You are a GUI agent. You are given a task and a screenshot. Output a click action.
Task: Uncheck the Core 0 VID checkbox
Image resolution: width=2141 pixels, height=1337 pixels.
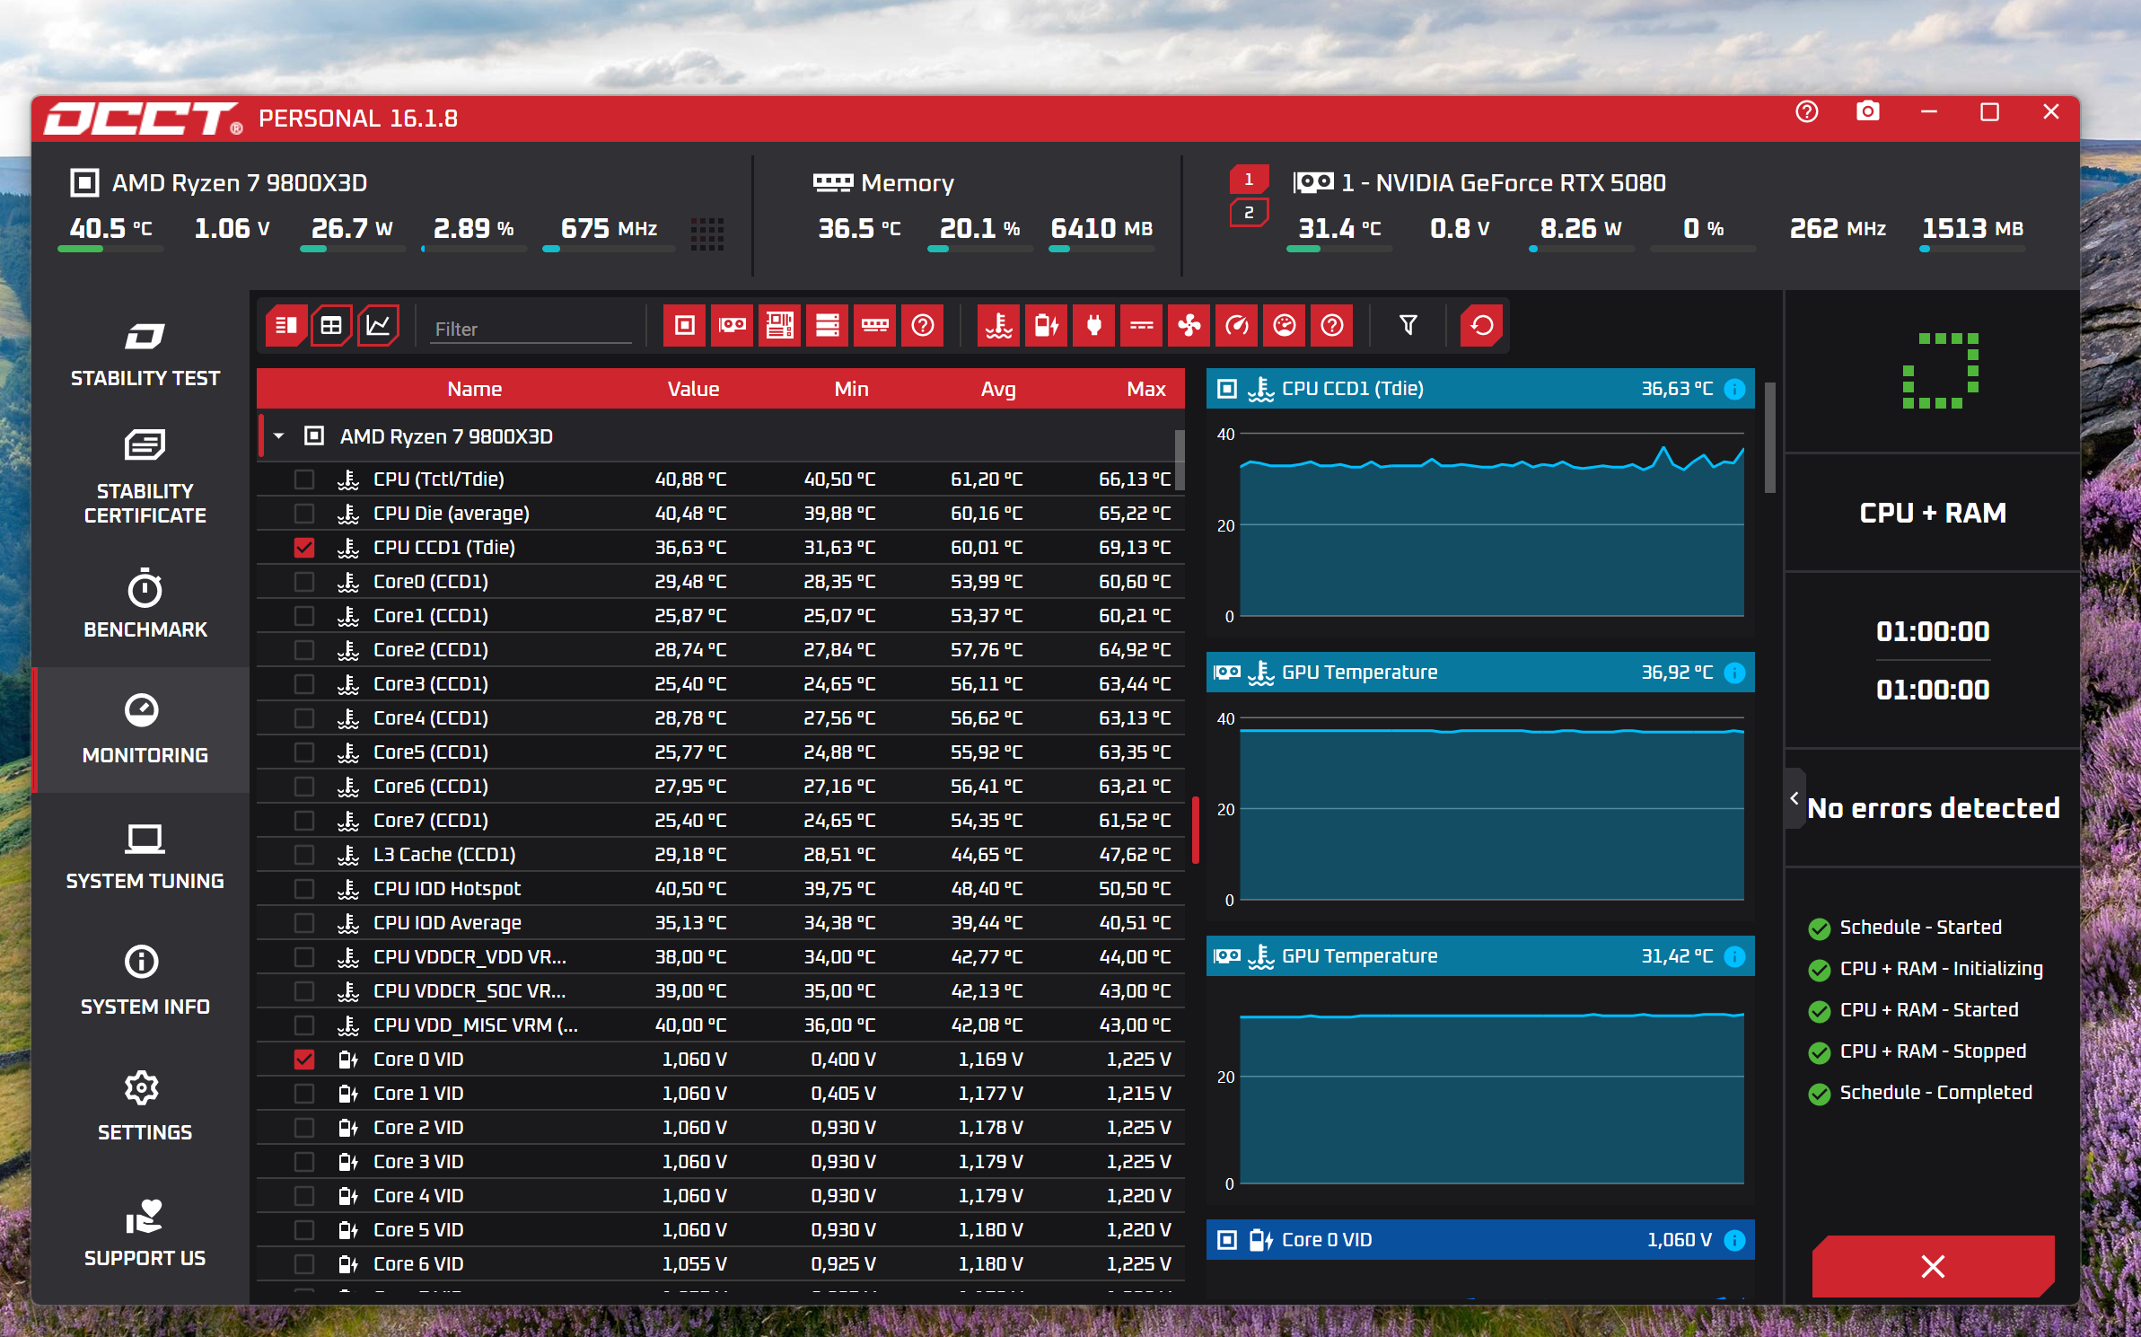304,1060
